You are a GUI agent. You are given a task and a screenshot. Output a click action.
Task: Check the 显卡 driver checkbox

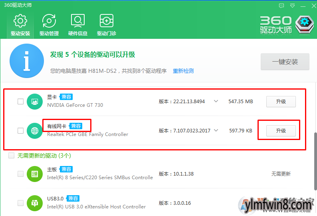click(20, 101)
